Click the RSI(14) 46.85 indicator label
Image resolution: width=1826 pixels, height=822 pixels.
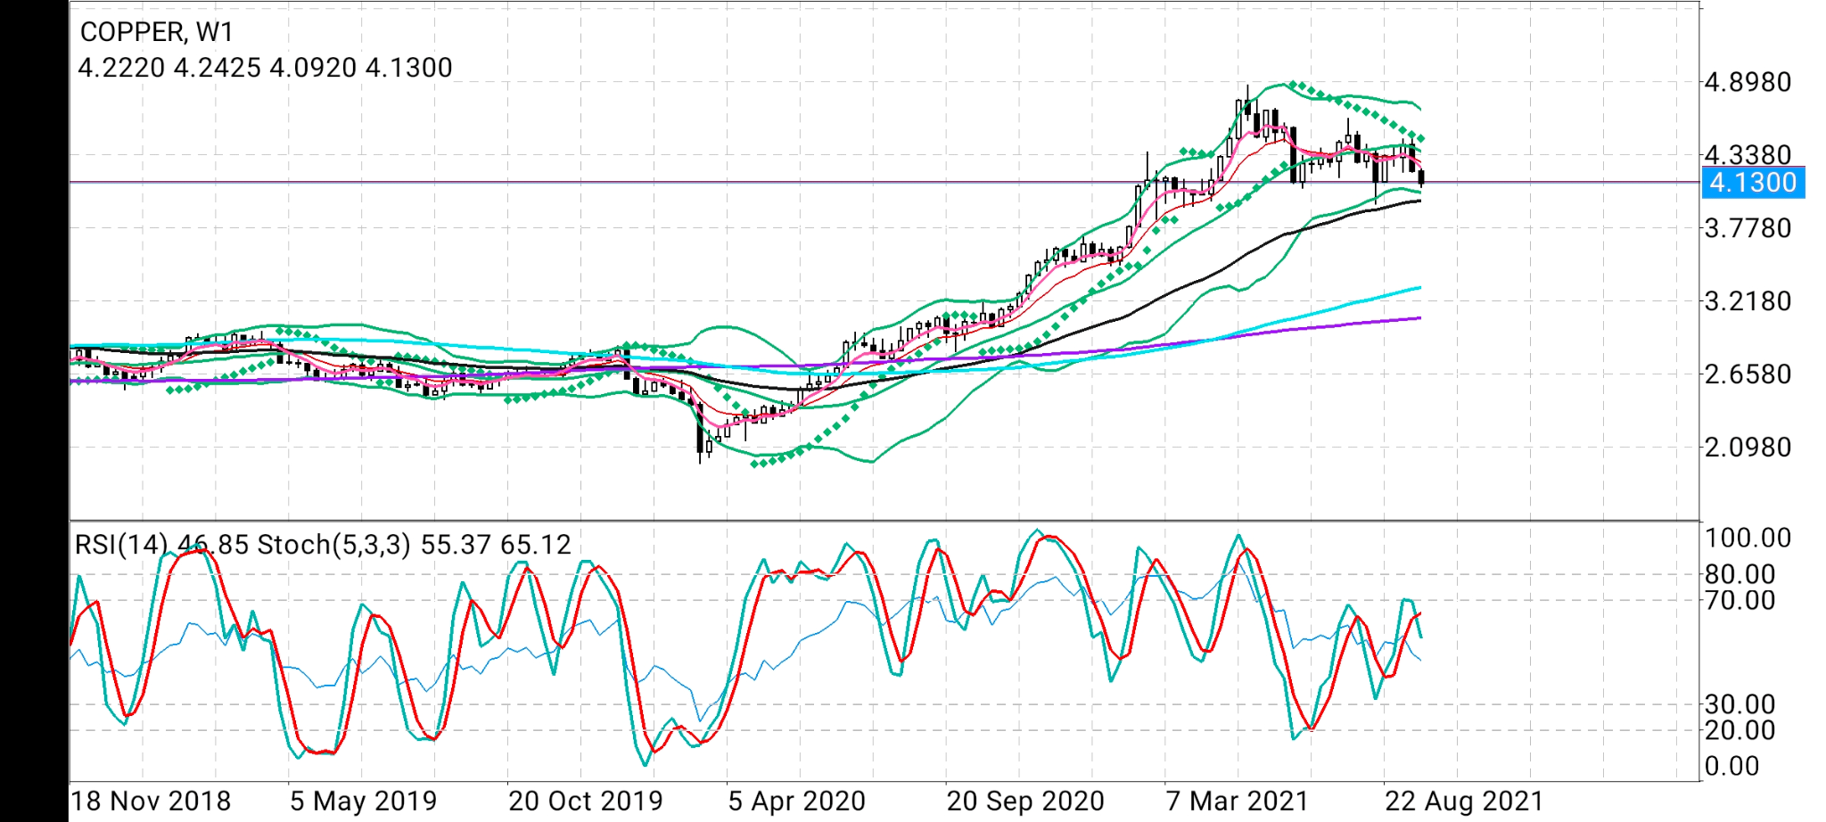click(161, 545)
